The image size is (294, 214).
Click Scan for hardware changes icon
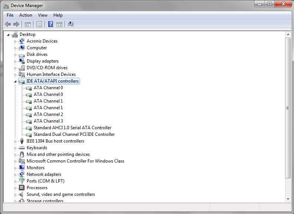[71, 24]
